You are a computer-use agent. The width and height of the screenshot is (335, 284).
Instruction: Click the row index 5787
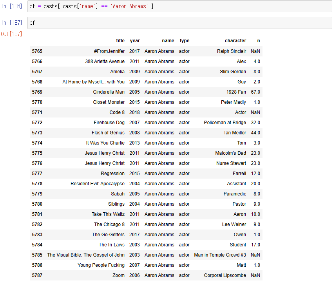click(37, 275)
